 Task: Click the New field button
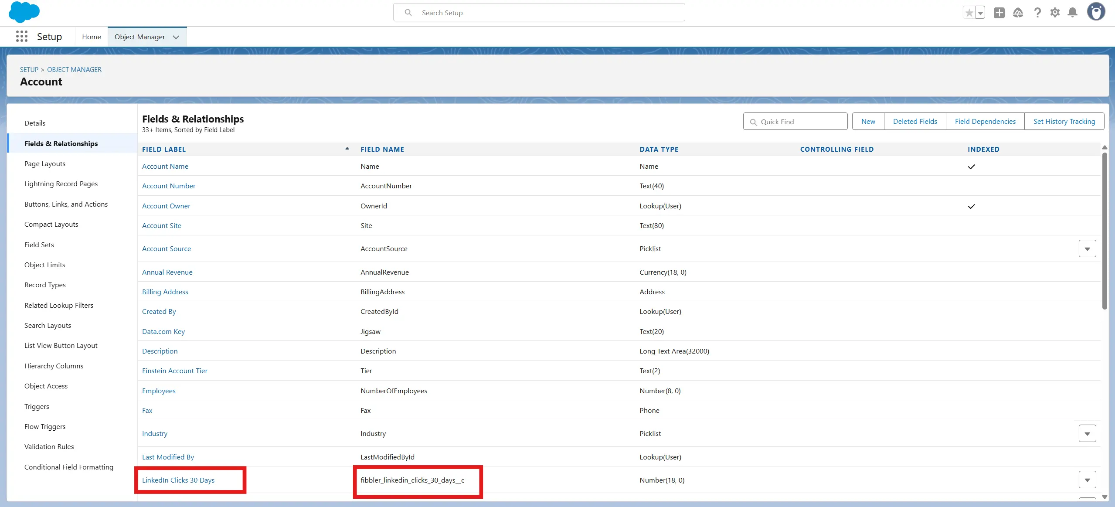point(868,122)
